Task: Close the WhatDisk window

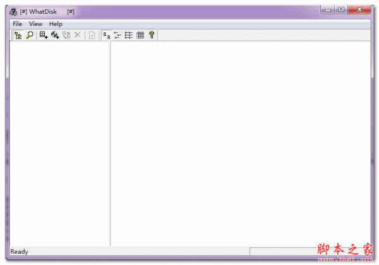Action: point(359,9)
